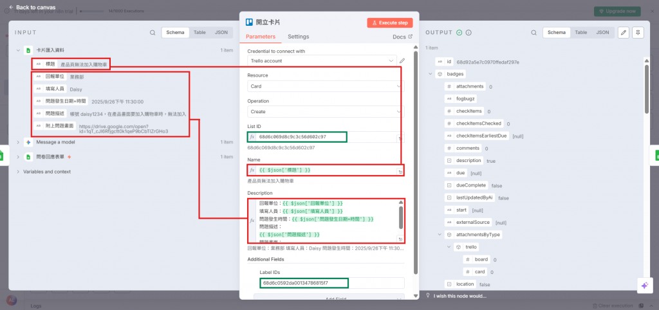Click the Execute step button
This screenshot has height=310, width=659.
[x=389, y=23]
